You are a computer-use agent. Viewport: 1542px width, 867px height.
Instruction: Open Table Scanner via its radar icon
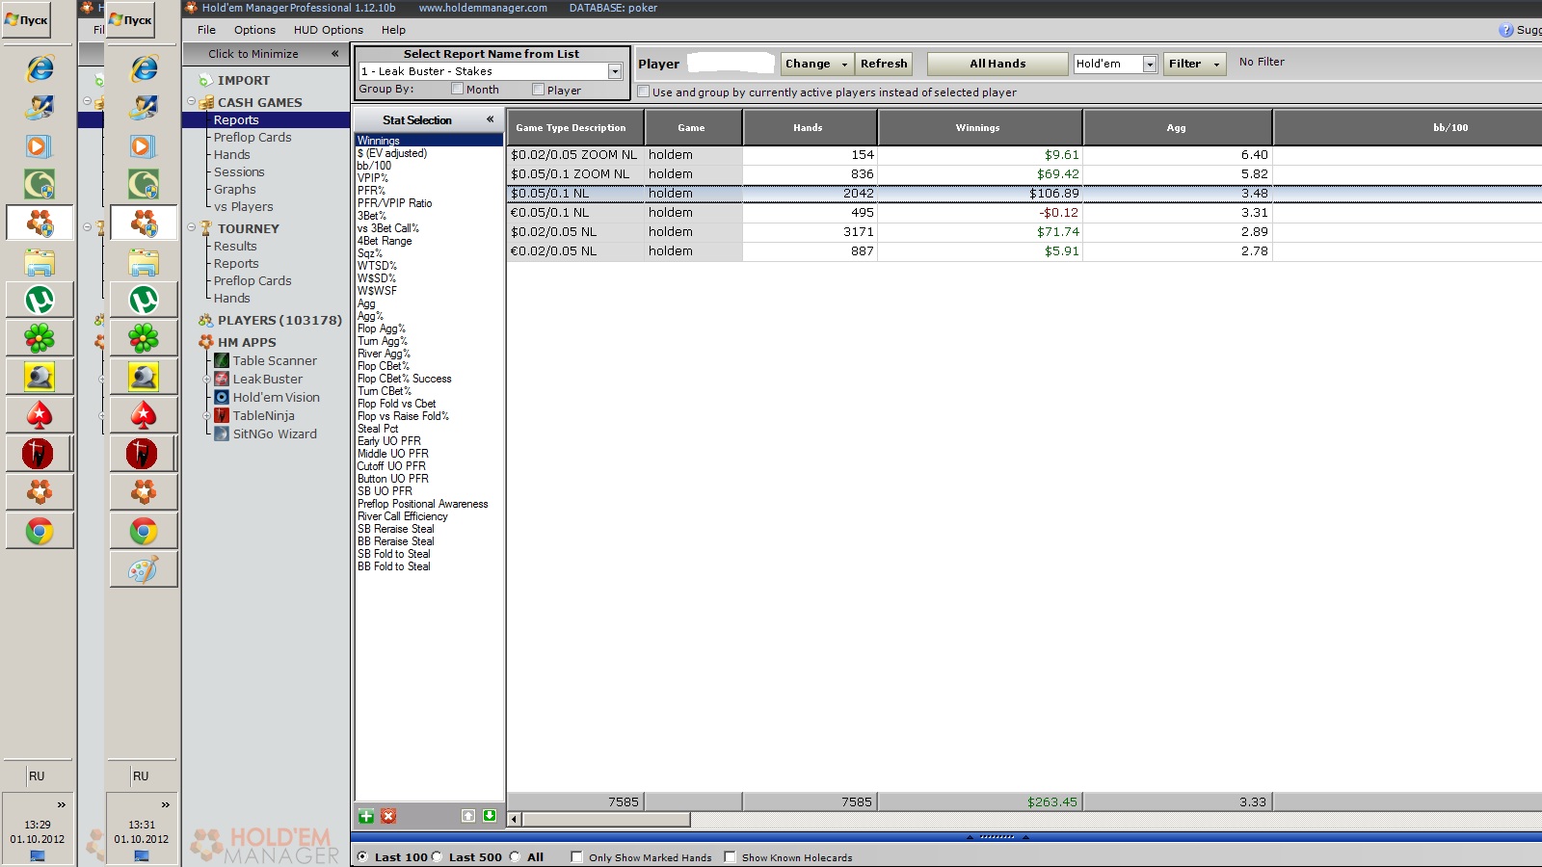[x=222, y=360]
